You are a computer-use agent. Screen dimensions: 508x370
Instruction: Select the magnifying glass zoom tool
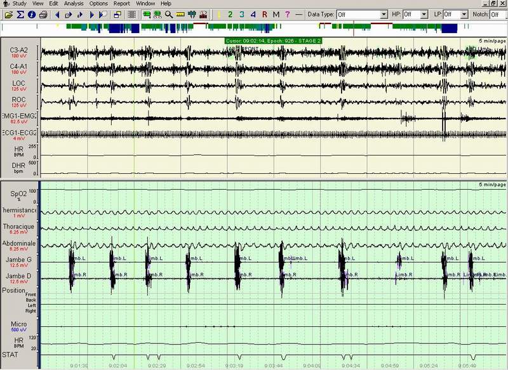click(x=169, y=15)
